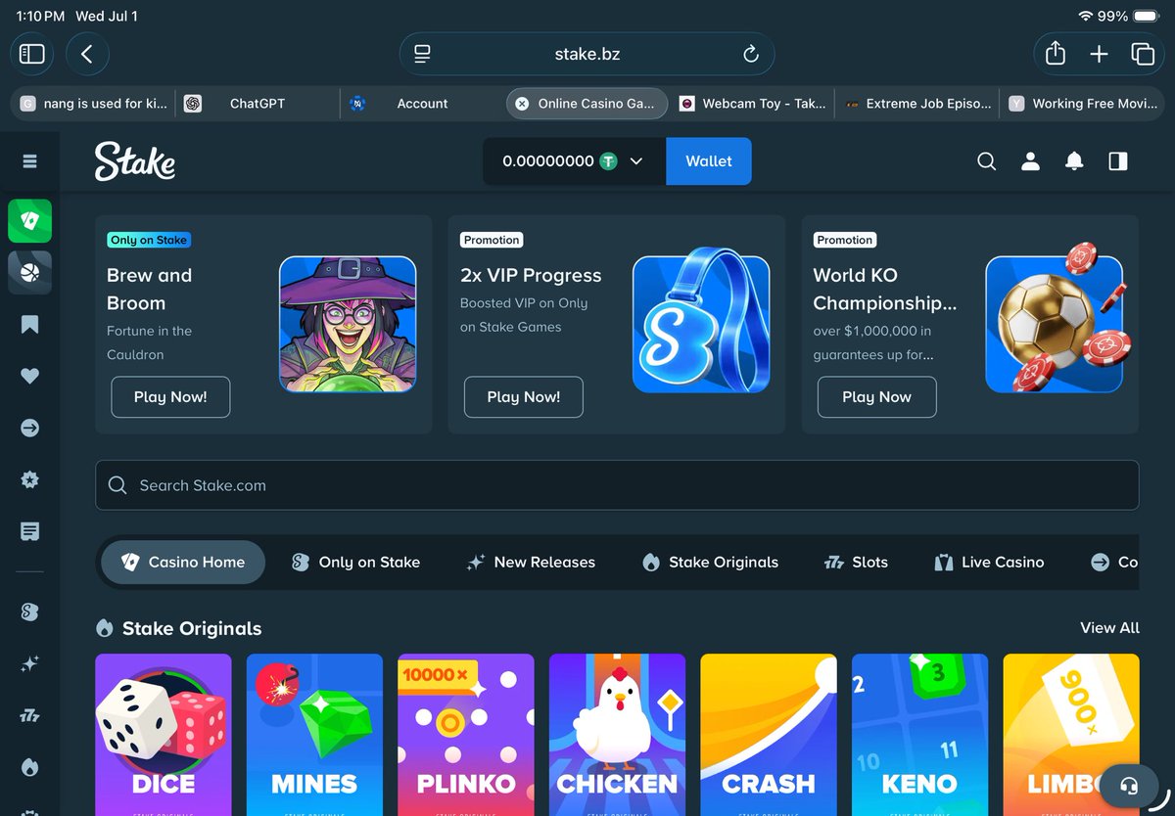Open the Dice game thumbnail

pos(164,735)
